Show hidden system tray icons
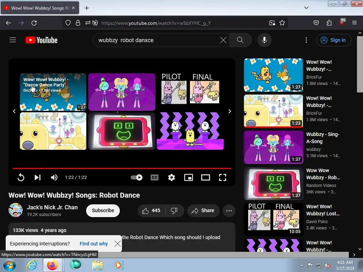Screen dimensions: 363x272 pyautogui.click(x=301, y=265)
